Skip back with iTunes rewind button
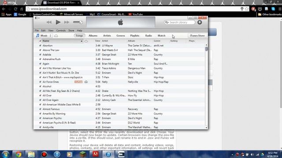Screen dimensions: 282x158 [x=49, y=22]
